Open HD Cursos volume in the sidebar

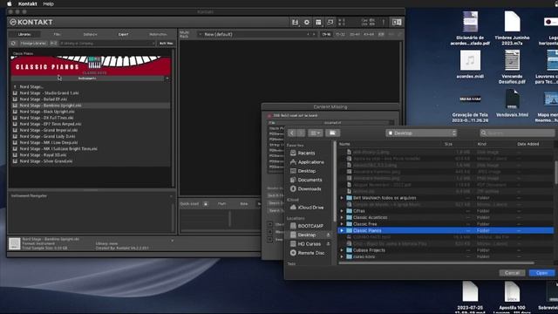point(305,244)
